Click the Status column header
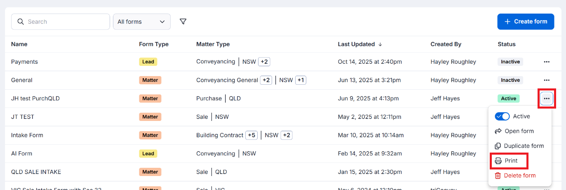 coord(506,44)
